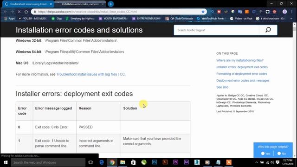Click the Chrome profile avatar icon

click(x=284, y=12)
